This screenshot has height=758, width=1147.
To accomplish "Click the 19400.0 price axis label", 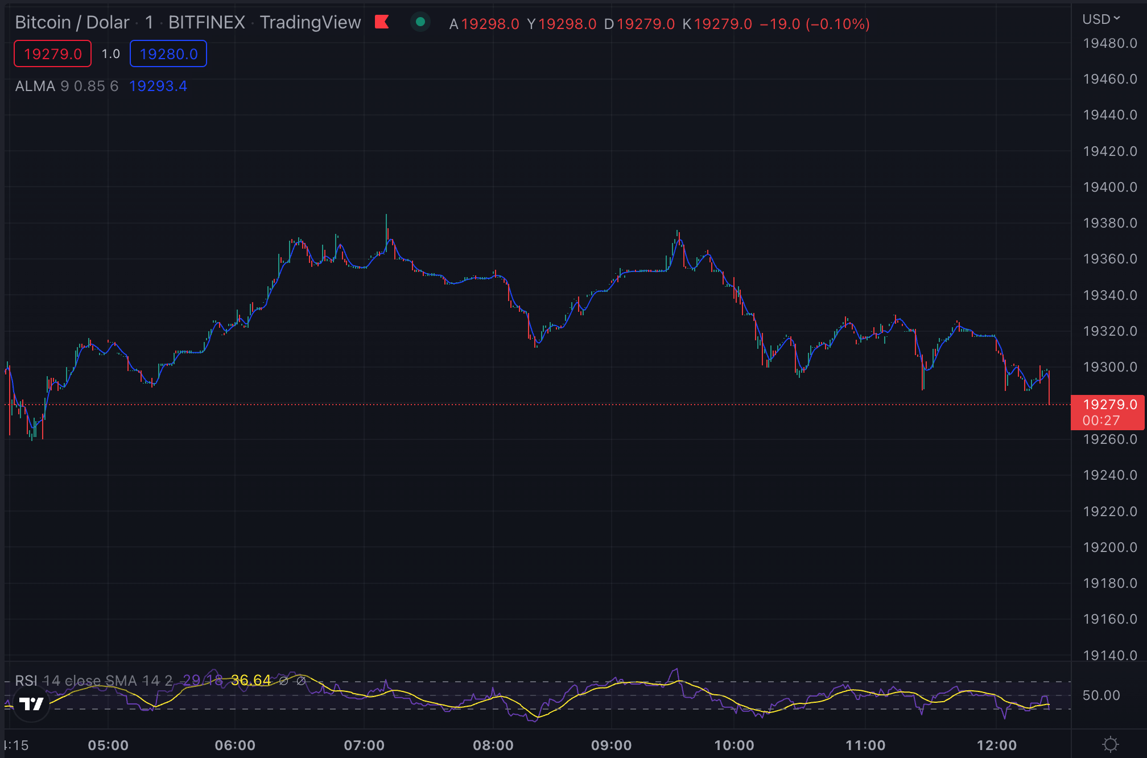I will pyautogui.click(x=1110, y=187).
